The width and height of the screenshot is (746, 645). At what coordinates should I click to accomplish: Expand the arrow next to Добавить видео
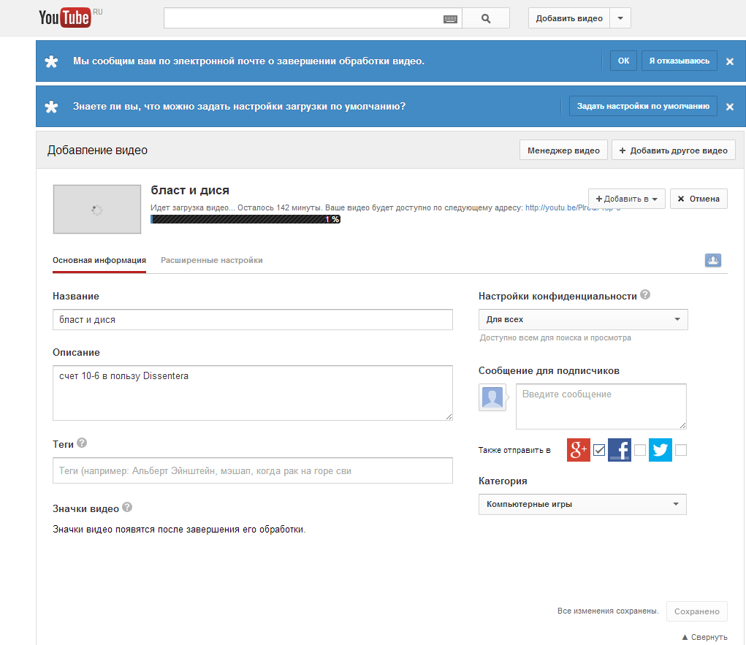(620, 18)
